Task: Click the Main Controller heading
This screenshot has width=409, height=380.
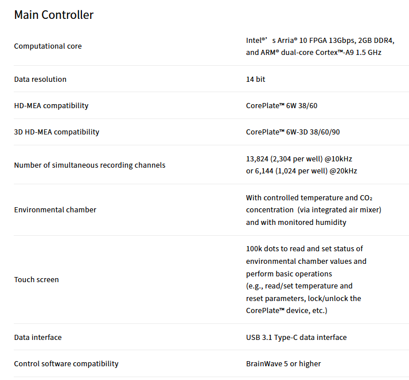Action: pyautogui.click(x=54, y=15)
